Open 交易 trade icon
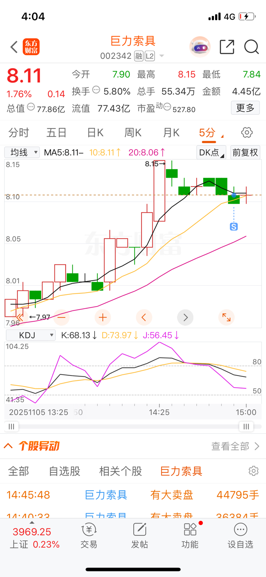The image size is (266, 577). tap(89, 536)
